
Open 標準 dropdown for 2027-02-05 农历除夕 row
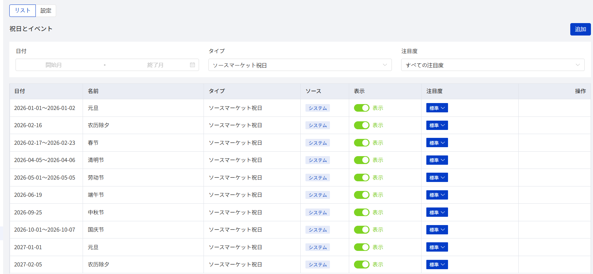click(437, 264)
